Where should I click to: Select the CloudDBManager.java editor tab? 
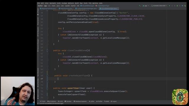(x=109, y=9)
